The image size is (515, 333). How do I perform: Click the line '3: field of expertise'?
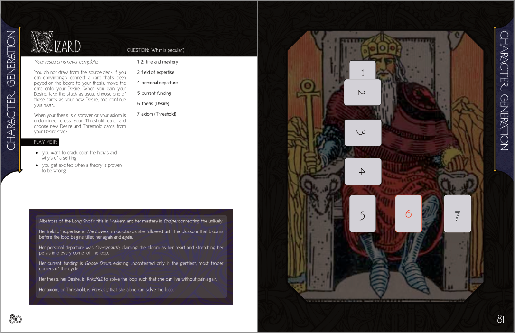tap(156, 72)
